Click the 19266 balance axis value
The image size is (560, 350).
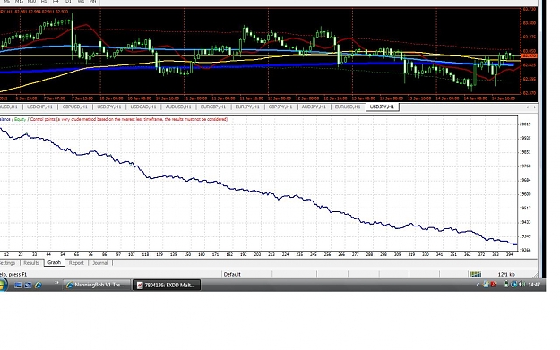[x=525, y=250]
